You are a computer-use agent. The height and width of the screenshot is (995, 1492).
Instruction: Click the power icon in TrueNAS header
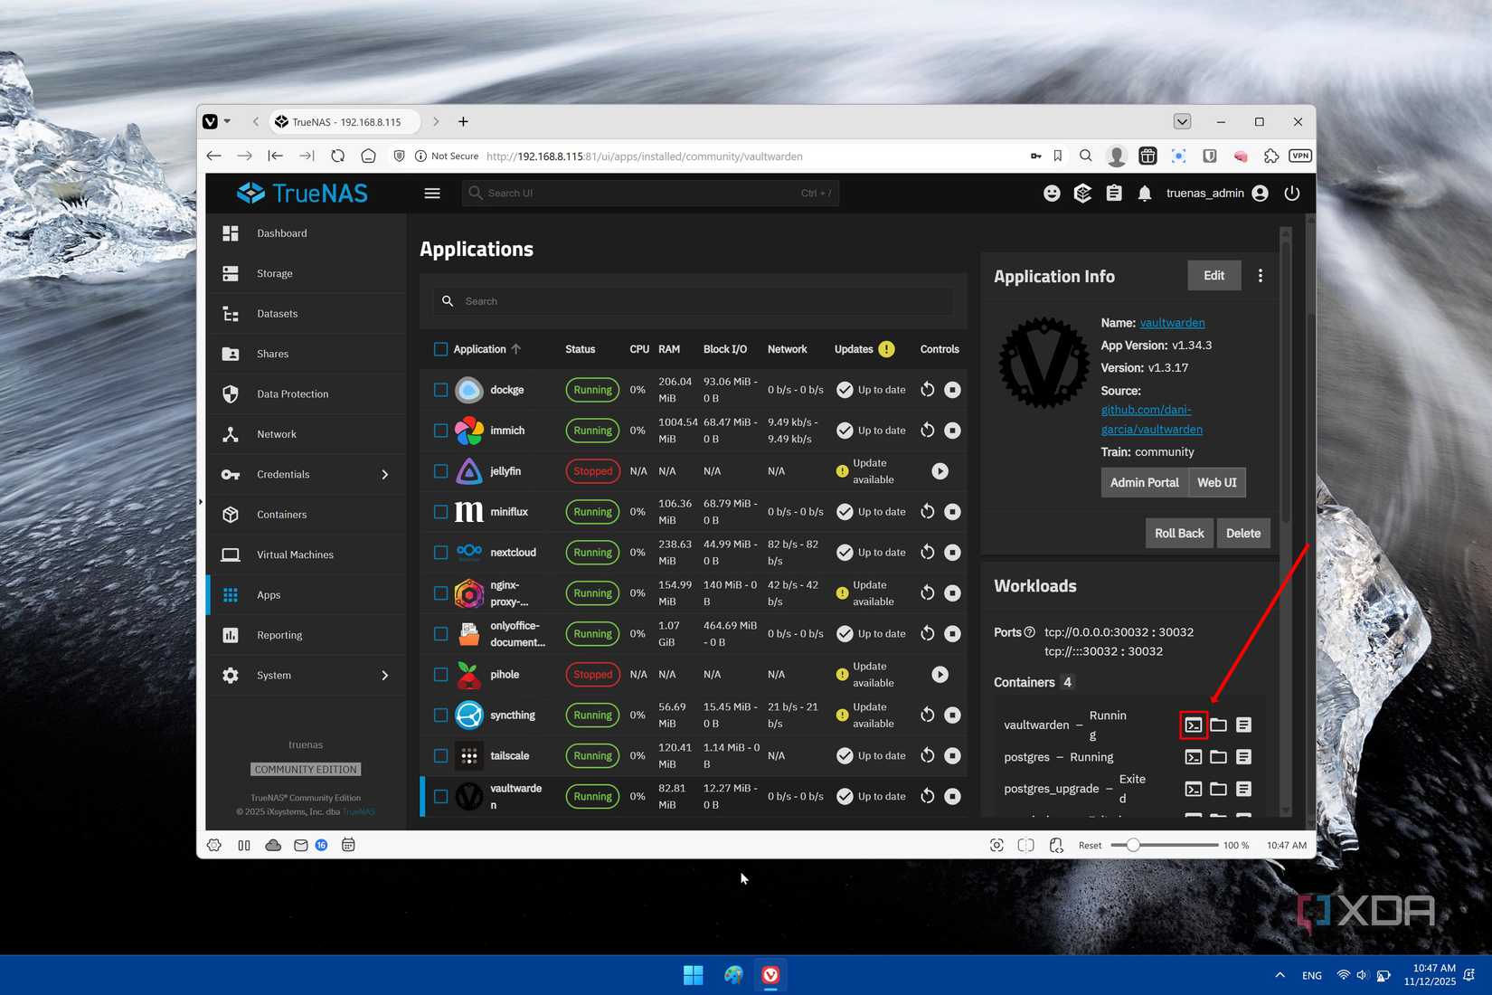1292,194
